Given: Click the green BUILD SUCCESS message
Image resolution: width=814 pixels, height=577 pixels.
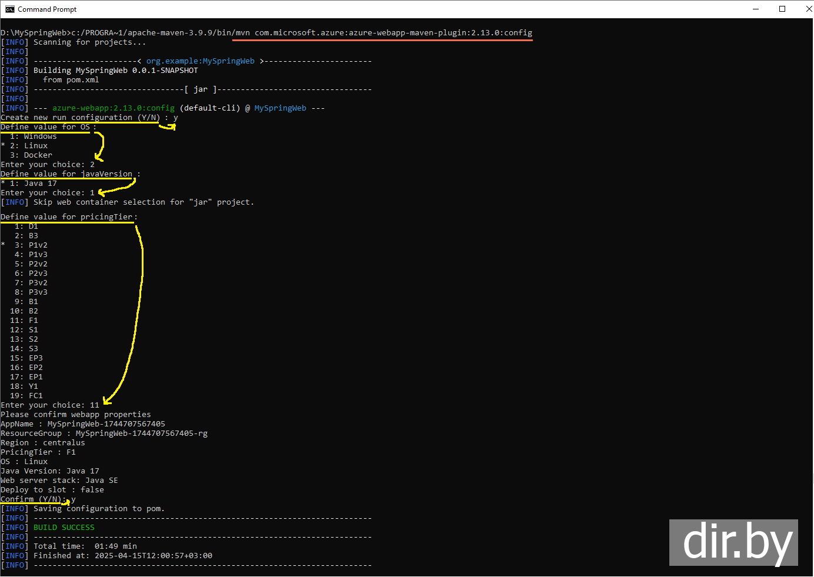Looking at the screenshot, I should pos(64,528).
